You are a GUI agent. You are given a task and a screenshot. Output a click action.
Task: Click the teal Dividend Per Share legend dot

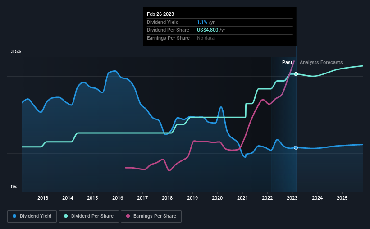click(x=66, y=216)
